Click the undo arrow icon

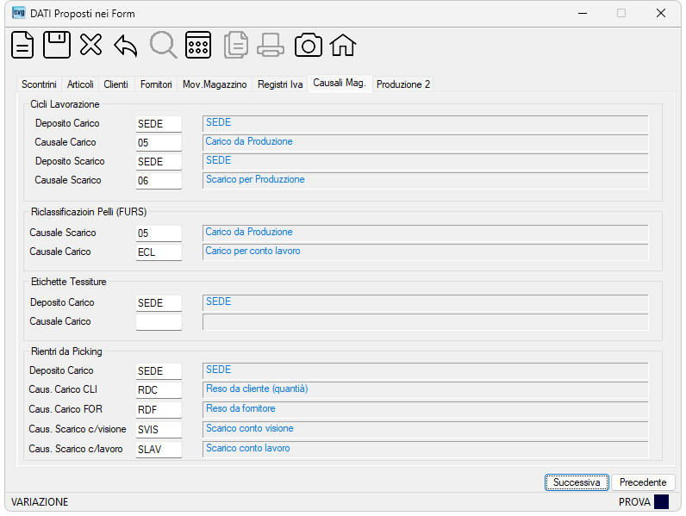126,46
